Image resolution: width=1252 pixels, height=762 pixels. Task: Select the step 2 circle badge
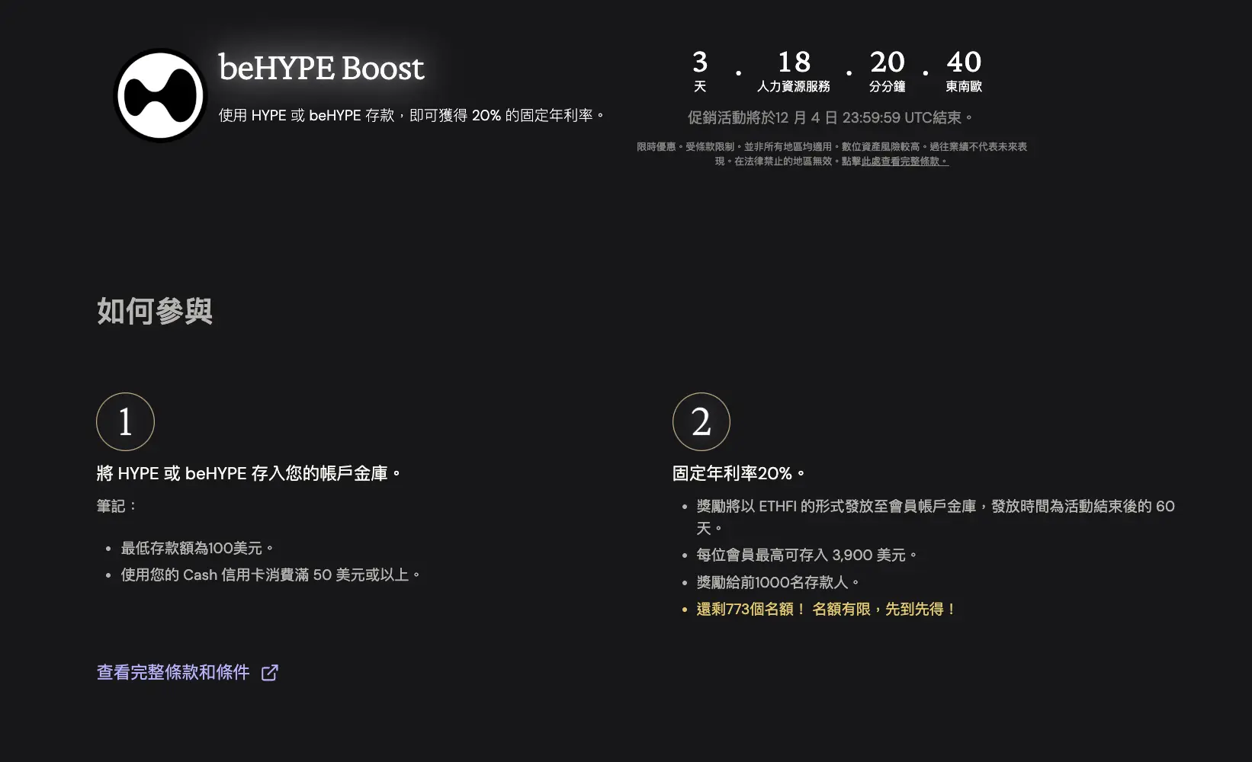point(700,421)
